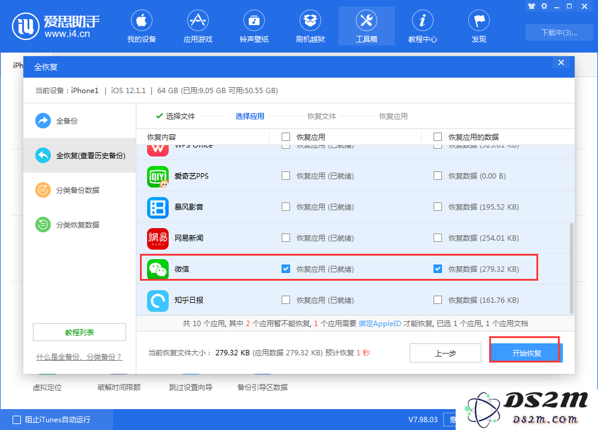
Task: Select the 工具箱 toolbox tab
Action: [367, 26]
